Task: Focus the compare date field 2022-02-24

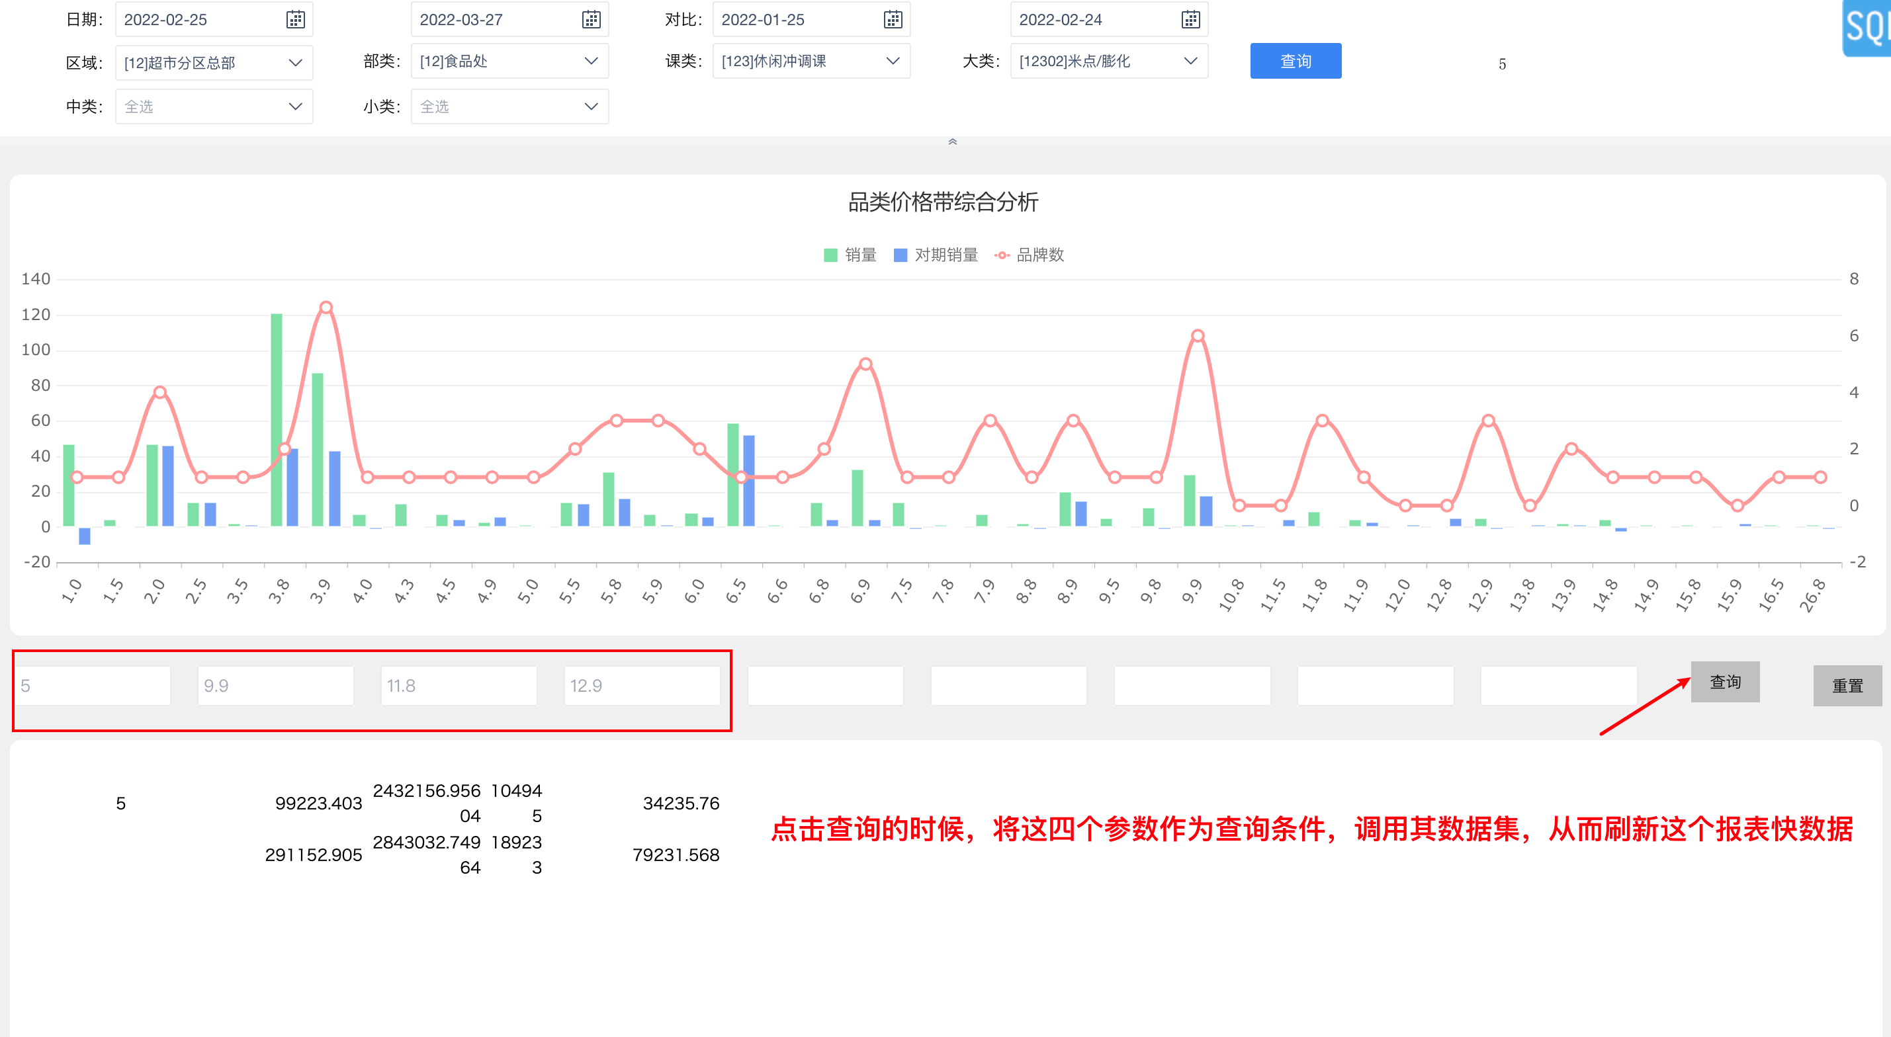Action: click(x=1109, y=20)
